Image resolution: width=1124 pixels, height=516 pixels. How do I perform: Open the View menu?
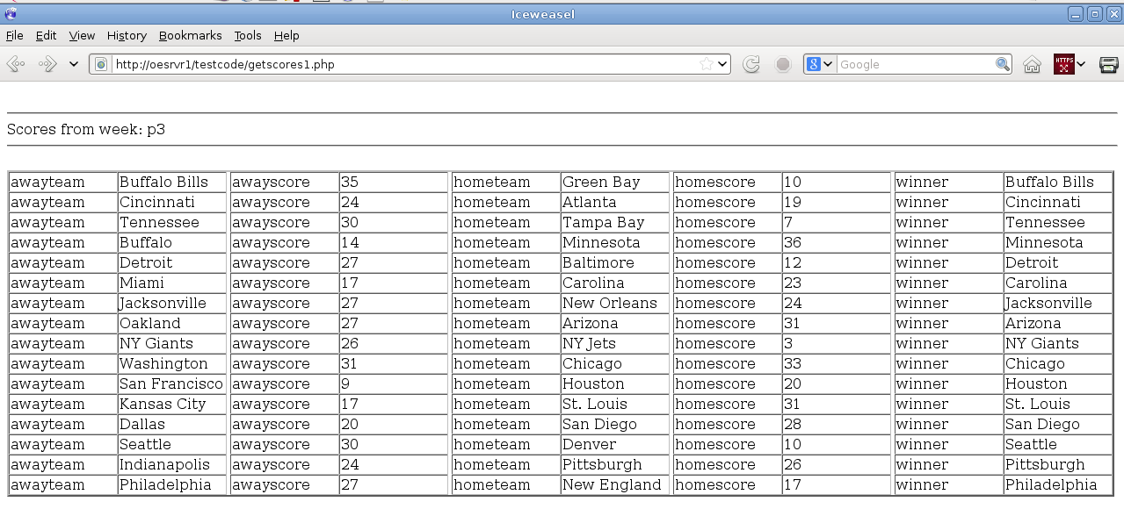(x=82, y=35)
